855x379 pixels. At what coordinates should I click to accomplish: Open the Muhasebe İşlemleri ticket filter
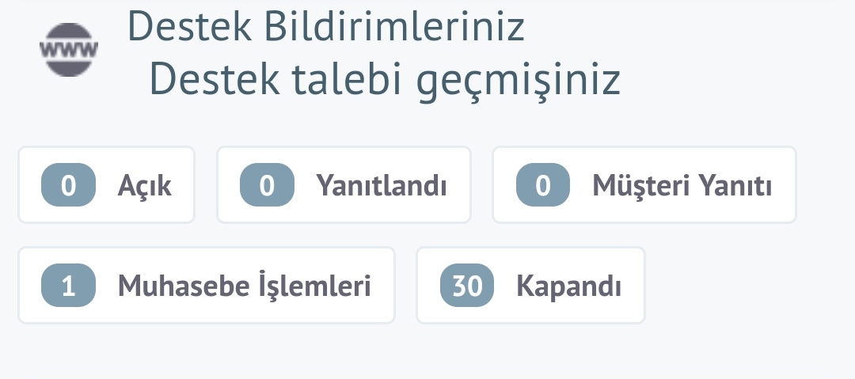coord(206,285)
